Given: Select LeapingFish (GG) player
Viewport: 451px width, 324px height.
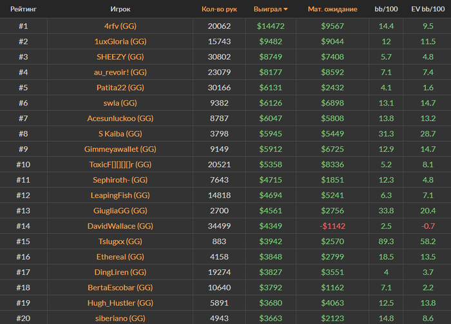Looking at the screenshot, I should [120, 195].
